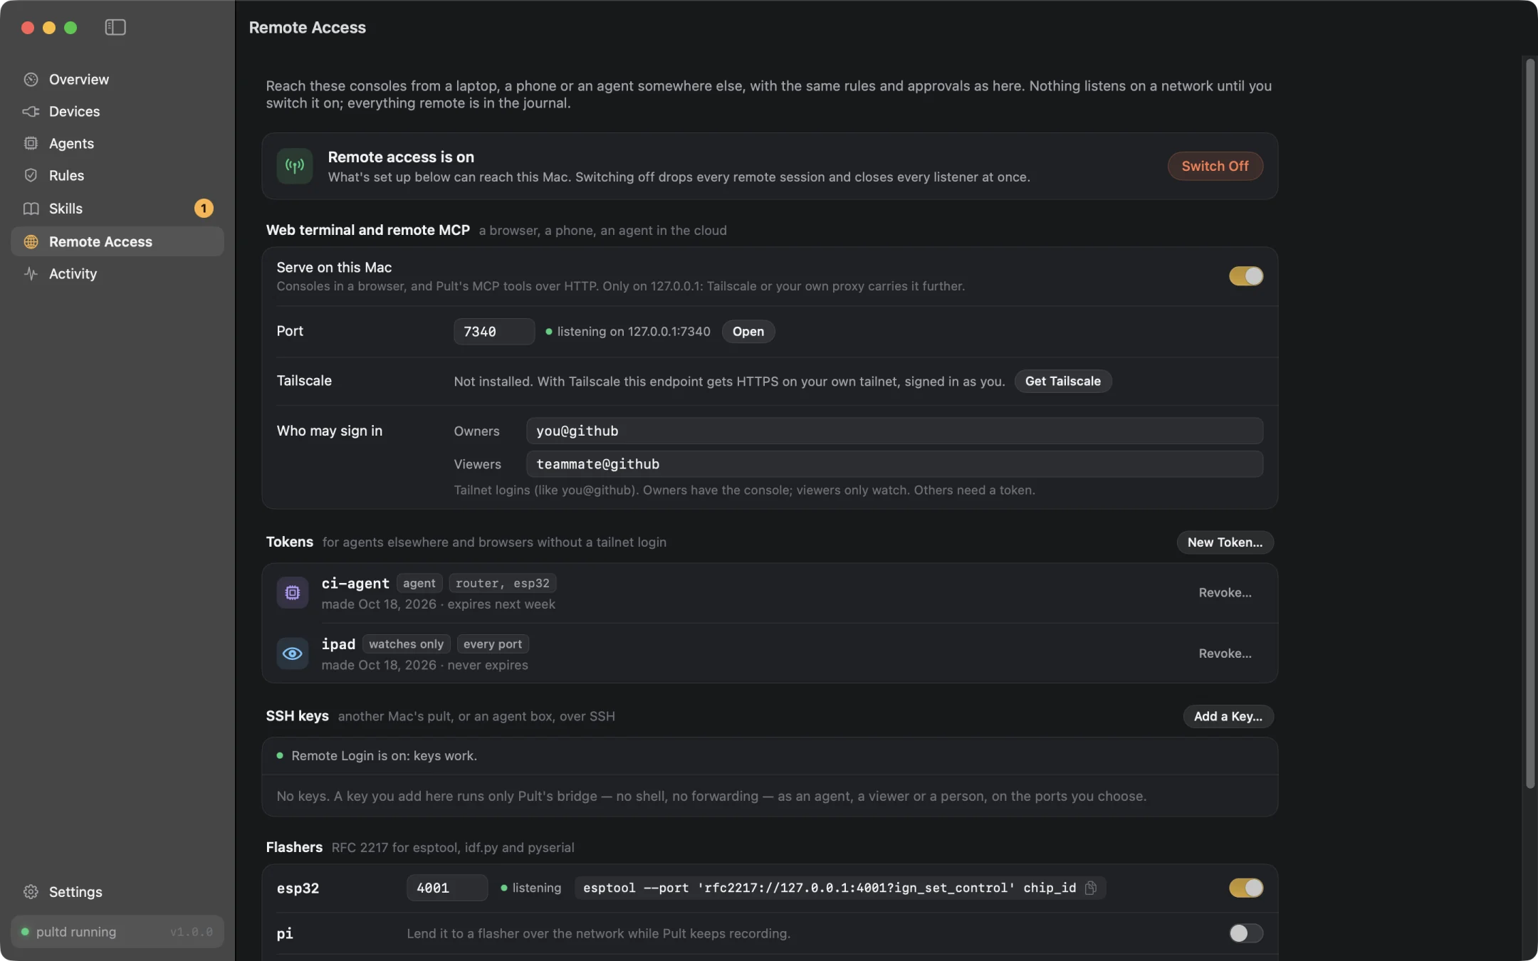
Task: Click Get Tailscale button
Action: 1062,381
